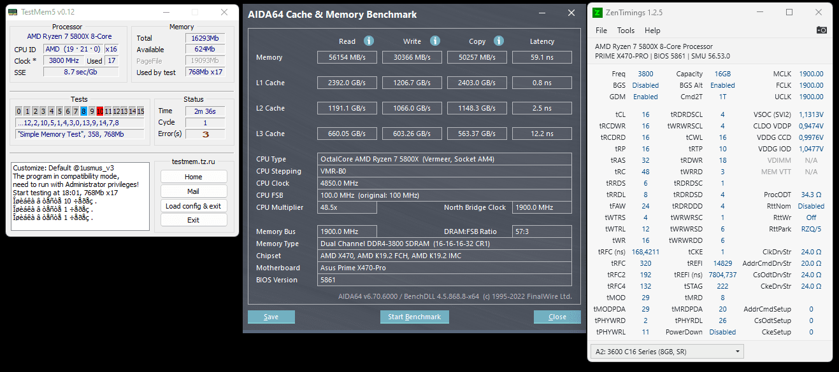Viewport: 839px width, 372px height.
Task: Click the info icon beside Write
Action: tap(435, 41)
